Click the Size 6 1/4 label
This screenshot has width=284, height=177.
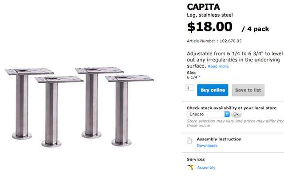(x=193, y=75)
